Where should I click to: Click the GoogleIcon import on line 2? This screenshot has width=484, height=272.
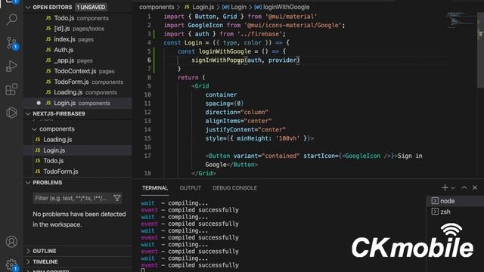point(205,25)
